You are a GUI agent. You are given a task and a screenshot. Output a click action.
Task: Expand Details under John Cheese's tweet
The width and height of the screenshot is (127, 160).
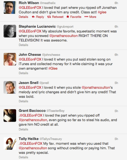tap(23, 73)
